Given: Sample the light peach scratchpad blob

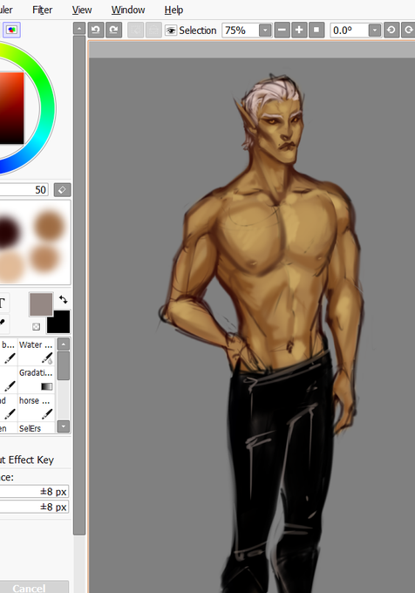Looking at the screenshot, I should [x=10, y=267].
